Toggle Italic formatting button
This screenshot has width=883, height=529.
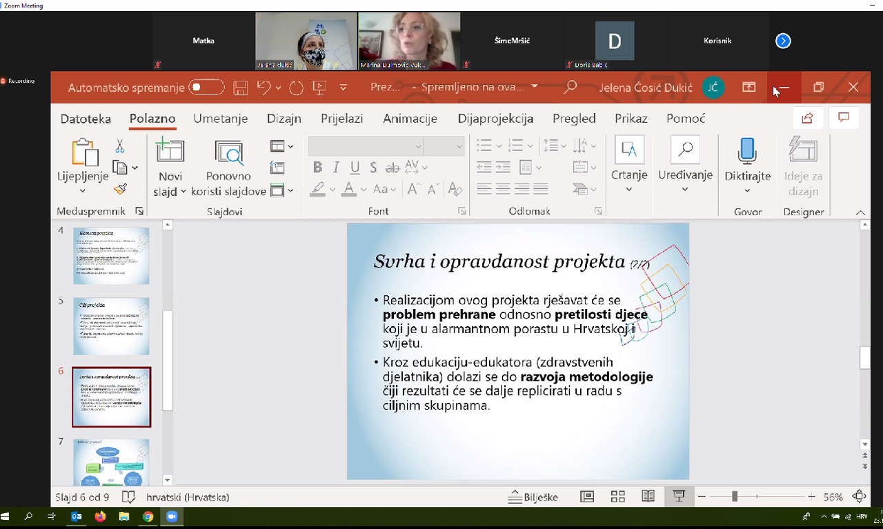point(336,167)
